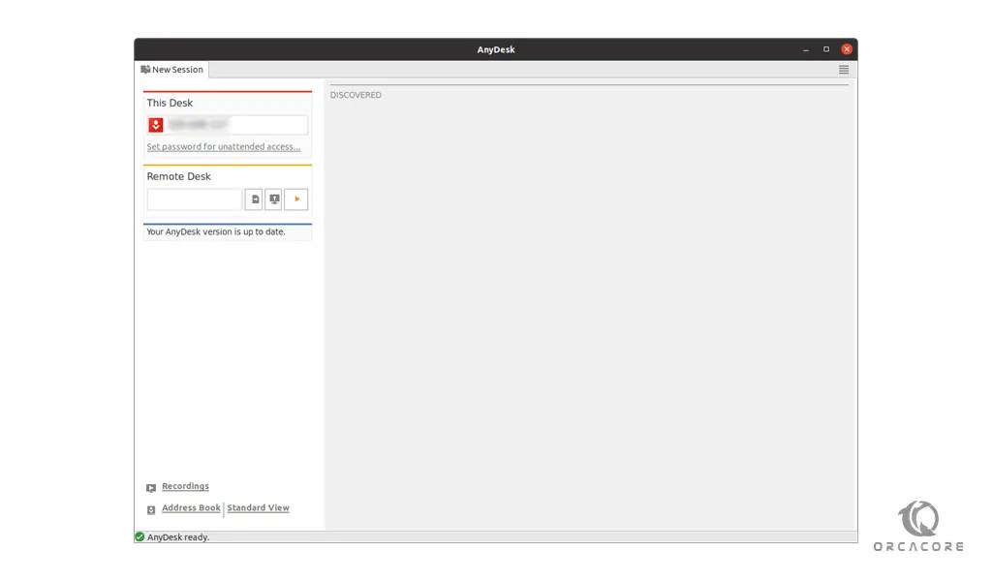Open the AnyDesk hamburger main menu

843,69
